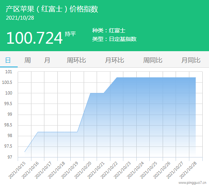This screenshot has width=209, height=187.
Task: Click the 100.5 y-axis label
Action: pos(7,82)
